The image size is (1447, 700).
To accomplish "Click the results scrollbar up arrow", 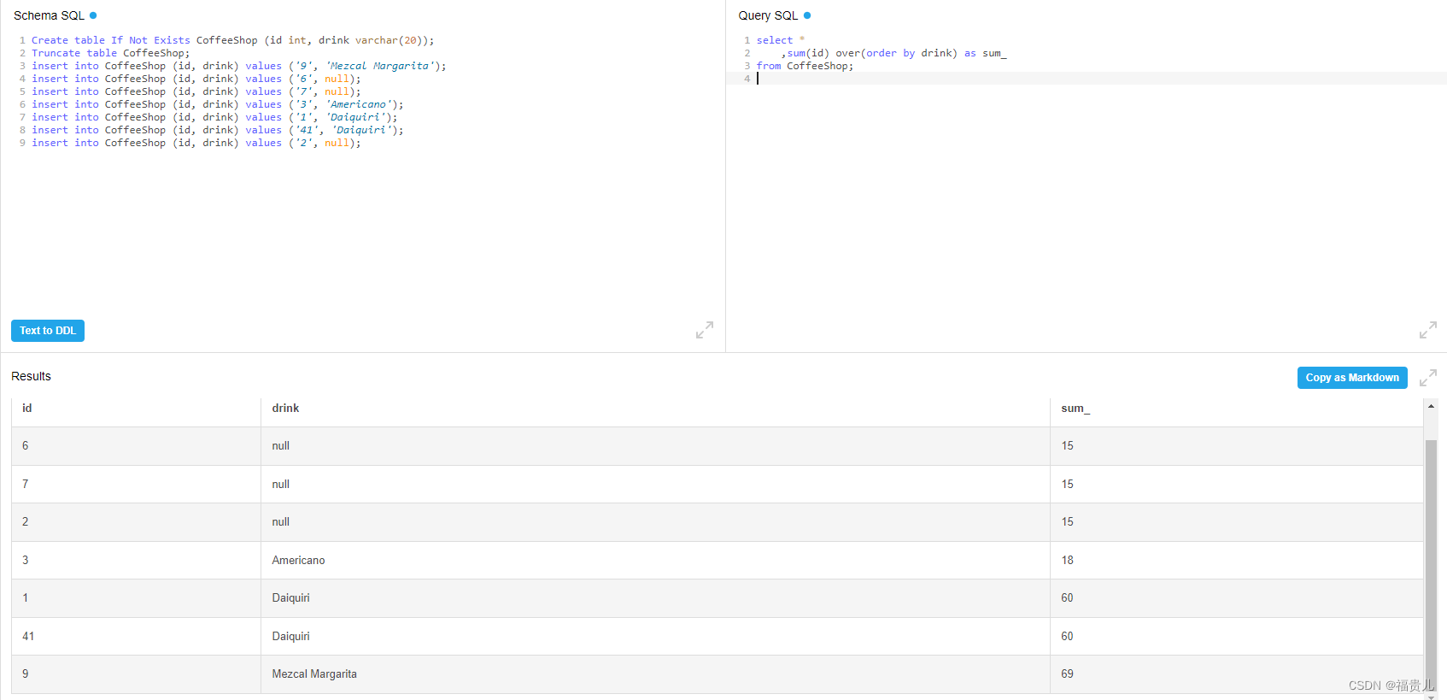I will (x=1431, y=407).
